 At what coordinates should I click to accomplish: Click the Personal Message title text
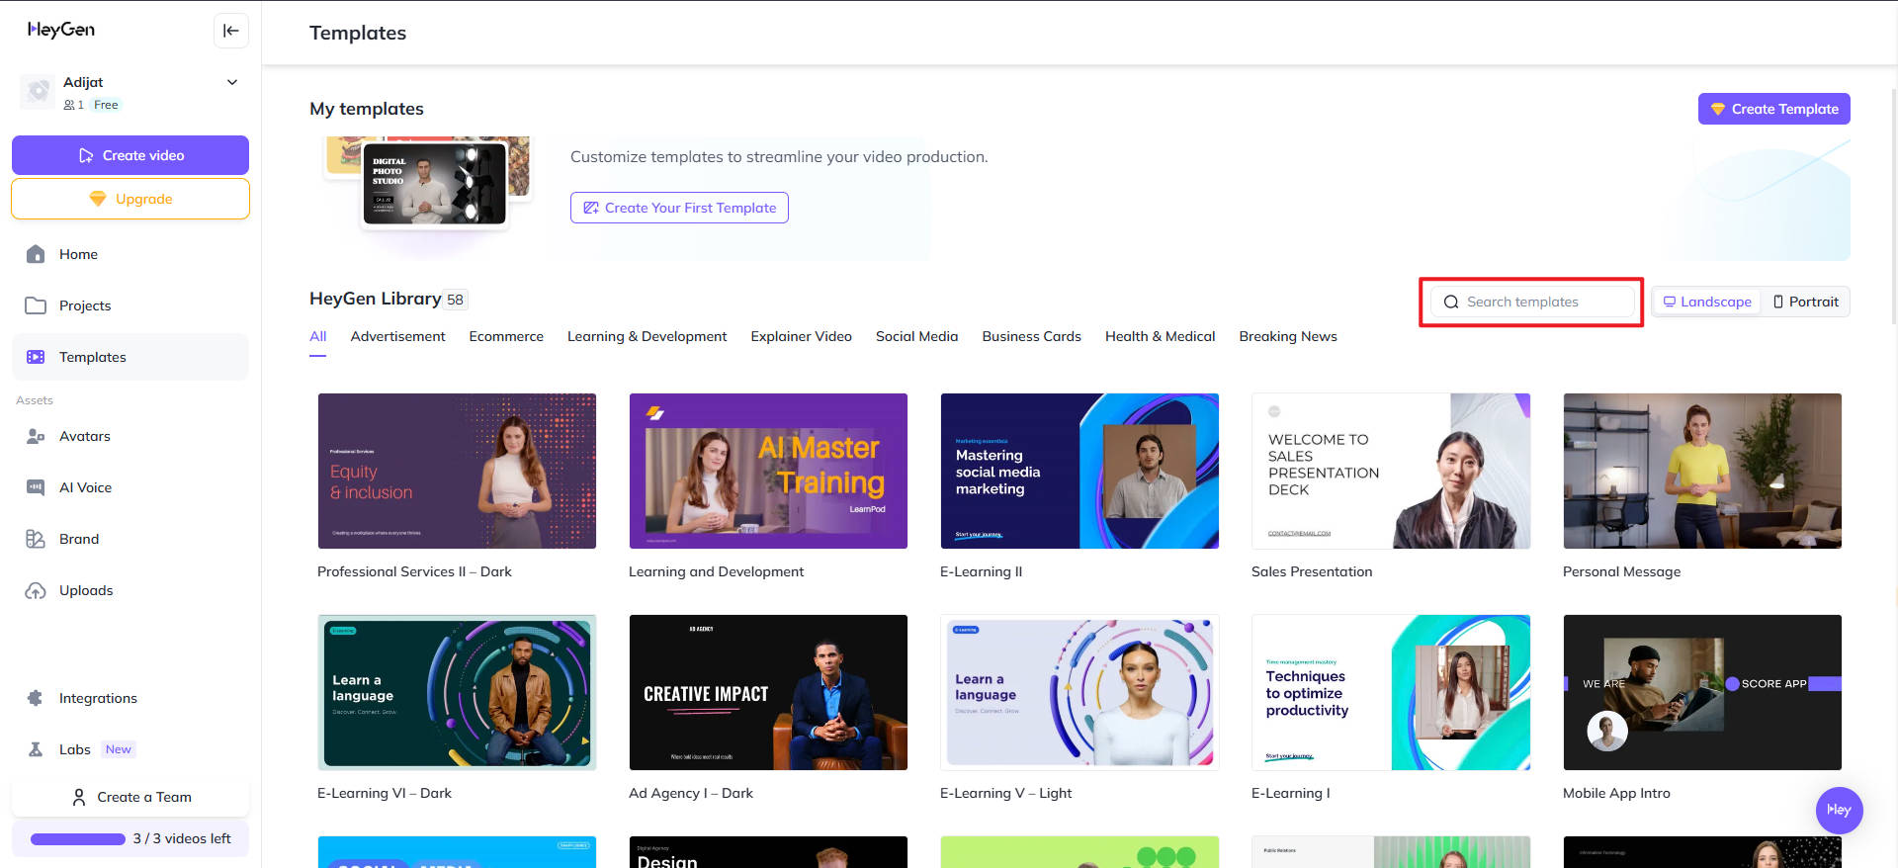tap(1621, 571)
